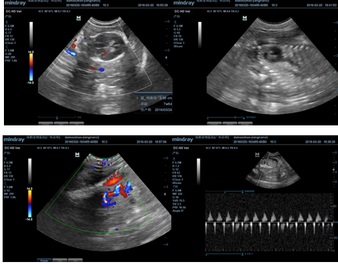This screenshot has width=338, height=264.
Task: Click the SVD 19.5 parameter
Action: [x=179, y=201]
